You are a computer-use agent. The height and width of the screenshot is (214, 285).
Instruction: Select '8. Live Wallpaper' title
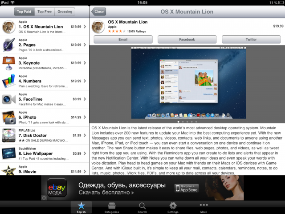pos(36,153)
